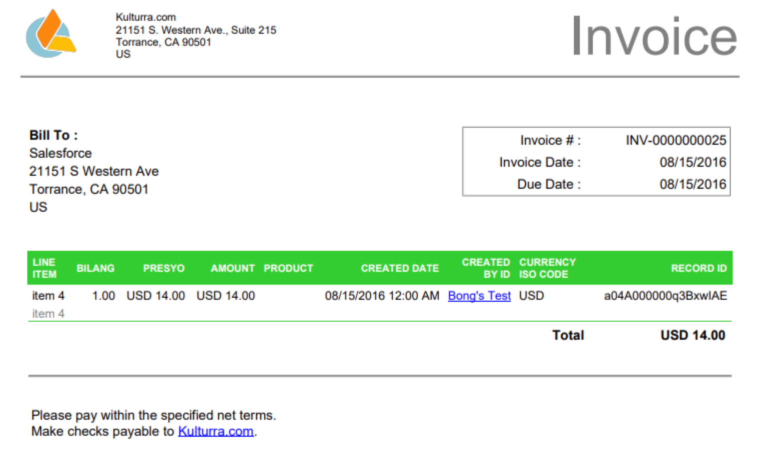The width and height of the screenshot is (759, 451).
Task: Select the black item 4 line item name
Action: coord(48,296)
